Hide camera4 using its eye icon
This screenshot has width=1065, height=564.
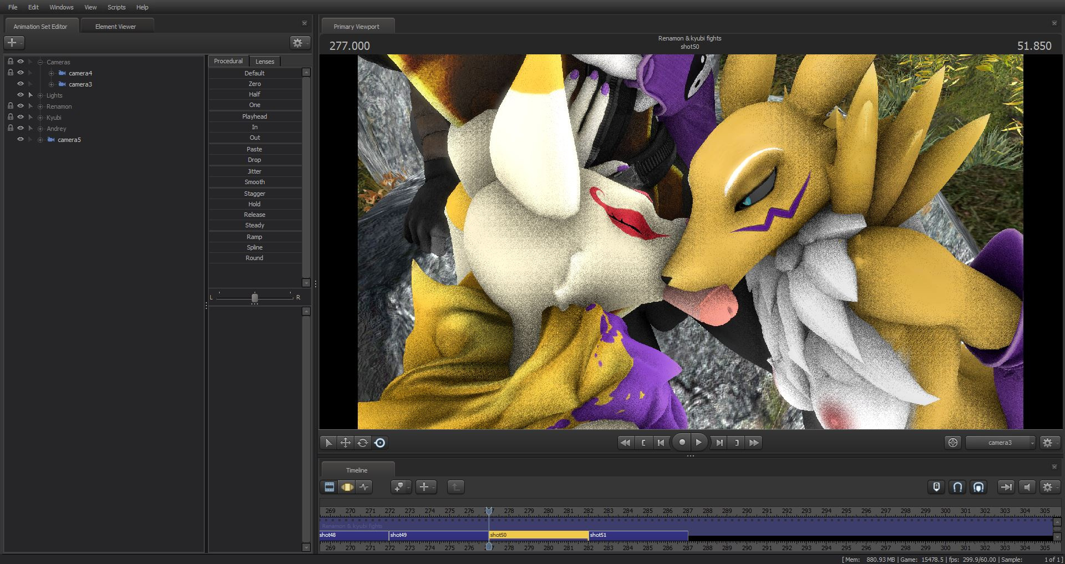click(x=21, y=73)
